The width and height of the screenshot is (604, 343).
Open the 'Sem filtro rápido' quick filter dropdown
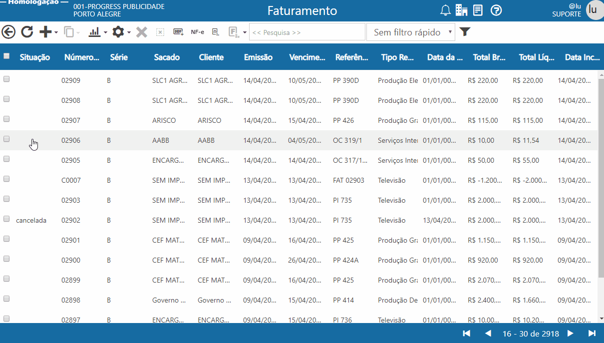pos(411,32)
